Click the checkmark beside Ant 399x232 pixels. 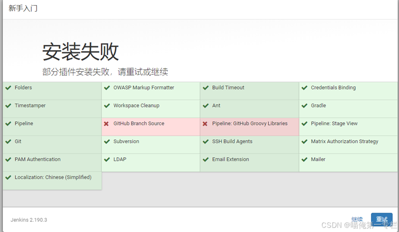click(x=206, y=106)
